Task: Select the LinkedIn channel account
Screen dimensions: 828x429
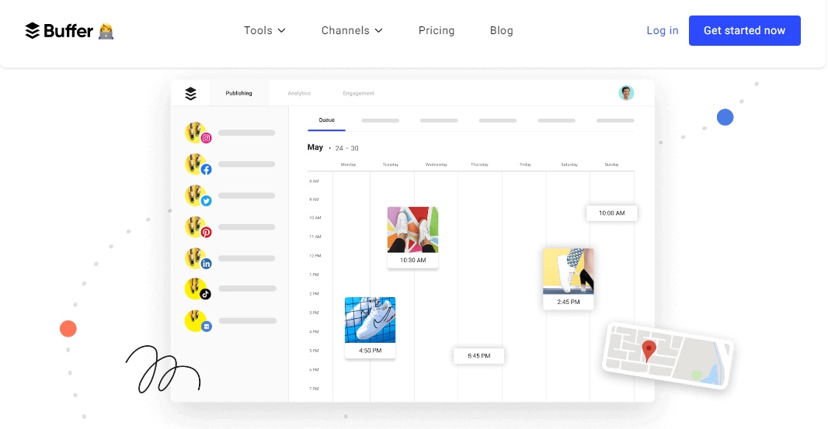Action: [230, 258]
